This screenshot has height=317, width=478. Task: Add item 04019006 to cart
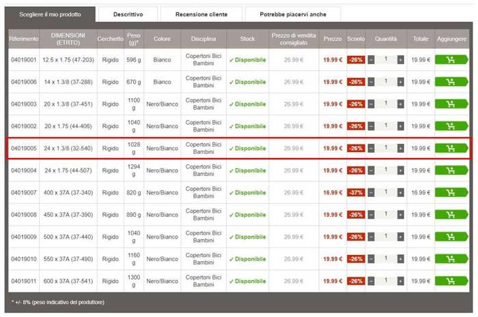[451, 82]
